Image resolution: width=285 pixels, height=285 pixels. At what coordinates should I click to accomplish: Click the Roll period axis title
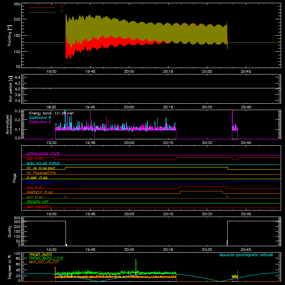11,89
